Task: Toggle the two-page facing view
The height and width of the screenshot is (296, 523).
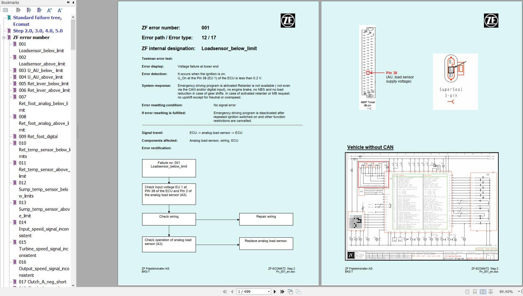Action: [x=483, y=291]
